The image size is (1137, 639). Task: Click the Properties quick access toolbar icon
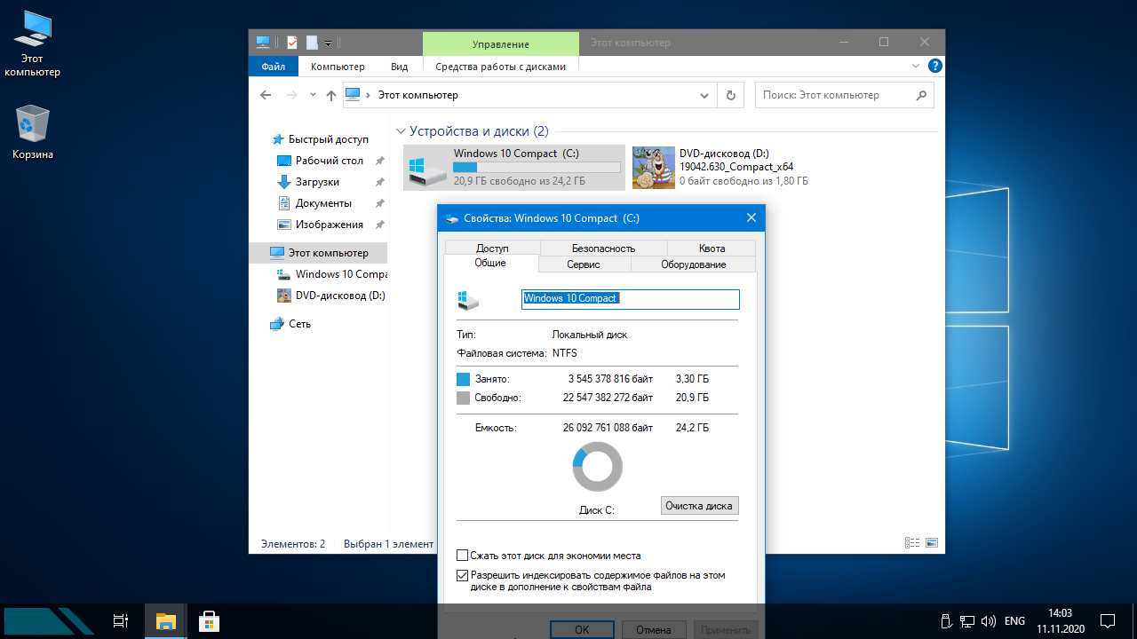pyautogui.click(x=291, y=42)
